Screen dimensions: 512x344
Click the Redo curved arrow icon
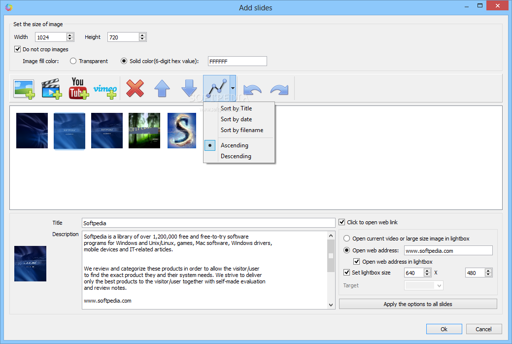point(279,89)
